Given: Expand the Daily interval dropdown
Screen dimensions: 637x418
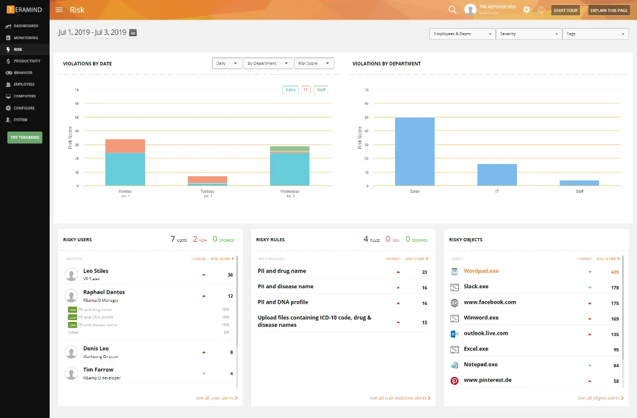Looking at the screenshot, I should click(227, 63).
